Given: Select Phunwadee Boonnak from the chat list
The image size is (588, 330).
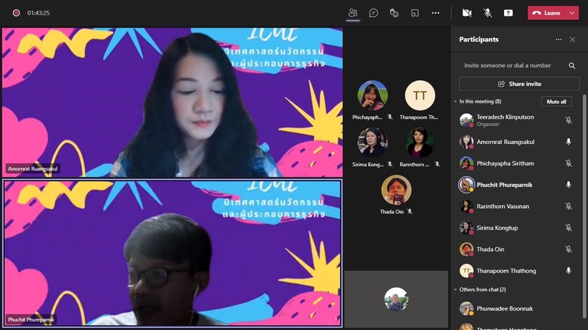Looking at the screenshot, I should tap(506, 309).
